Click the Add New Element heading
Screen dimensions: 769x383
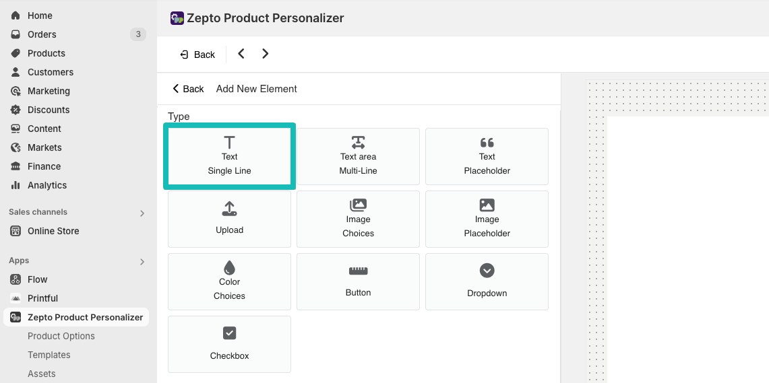pyautogui.click(x=257, y=89)
